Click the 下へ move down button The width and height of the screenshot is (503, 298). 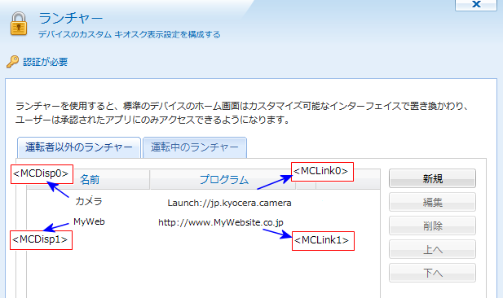pyautogui.click(x=432, y=273)
